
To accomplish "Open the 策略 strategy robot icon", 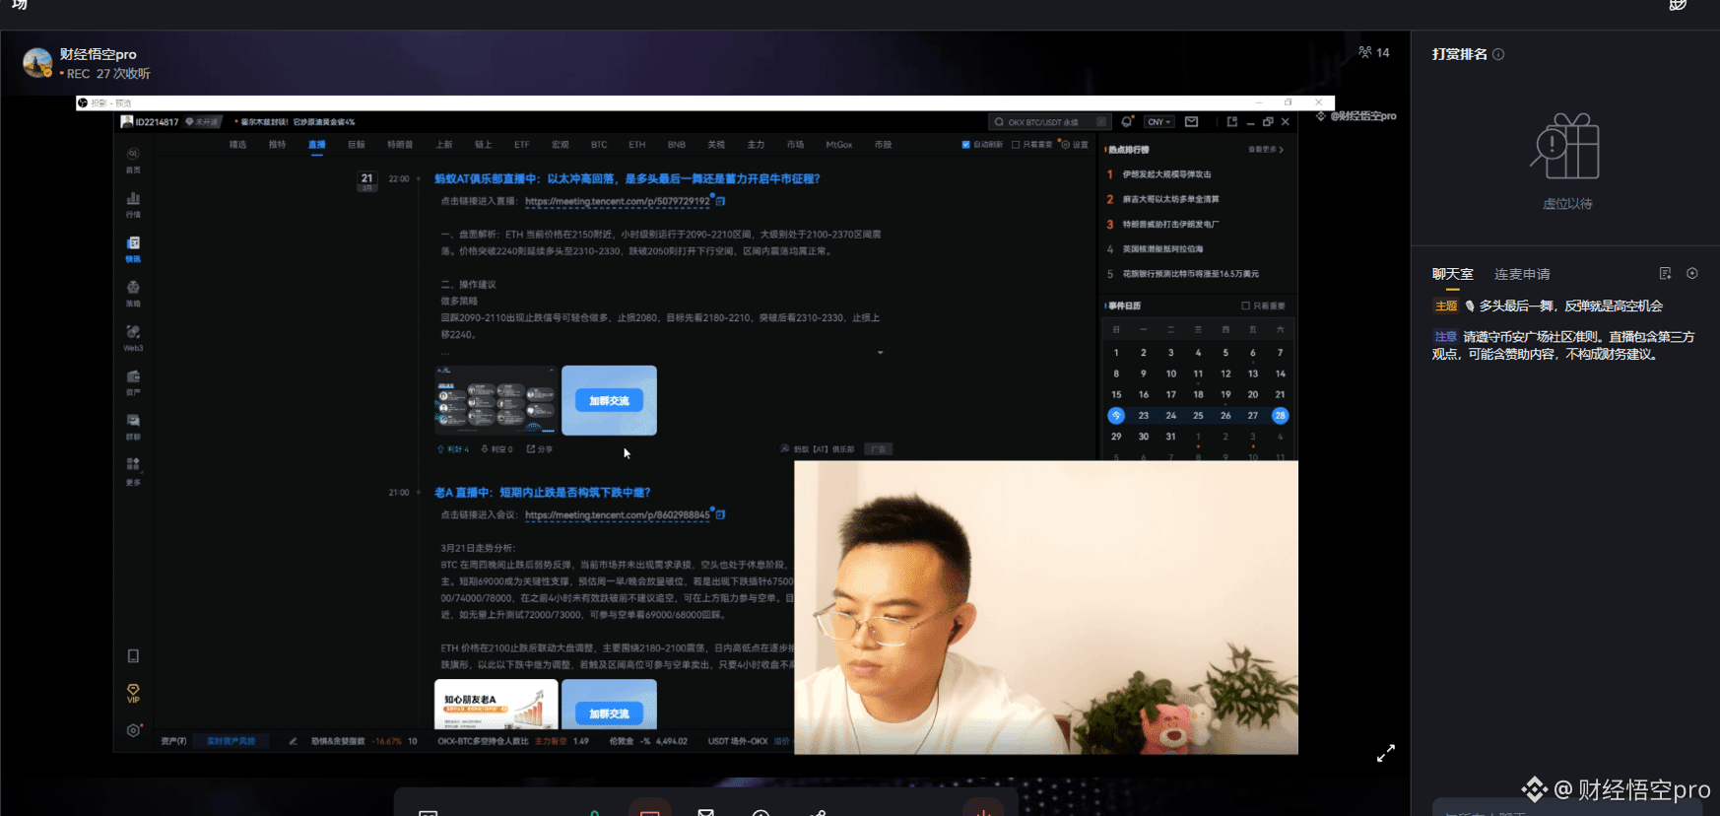I will pos(133,287).
